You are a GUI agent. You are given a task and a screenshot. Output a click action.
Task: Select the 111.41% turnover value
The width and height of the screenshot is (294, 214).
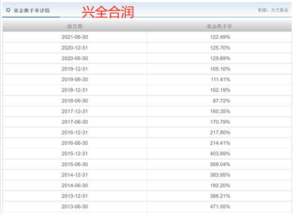[x=220, y=80]
